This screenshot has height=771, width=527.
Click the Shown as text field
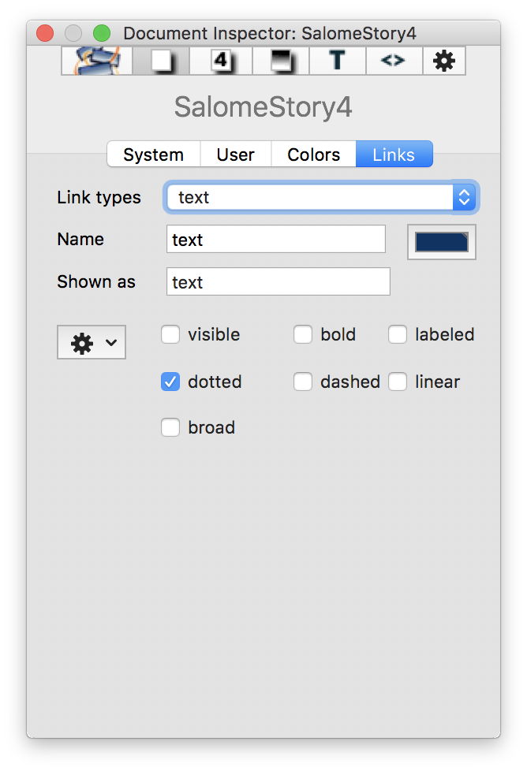pyautogui.click(x=278, y=282)
